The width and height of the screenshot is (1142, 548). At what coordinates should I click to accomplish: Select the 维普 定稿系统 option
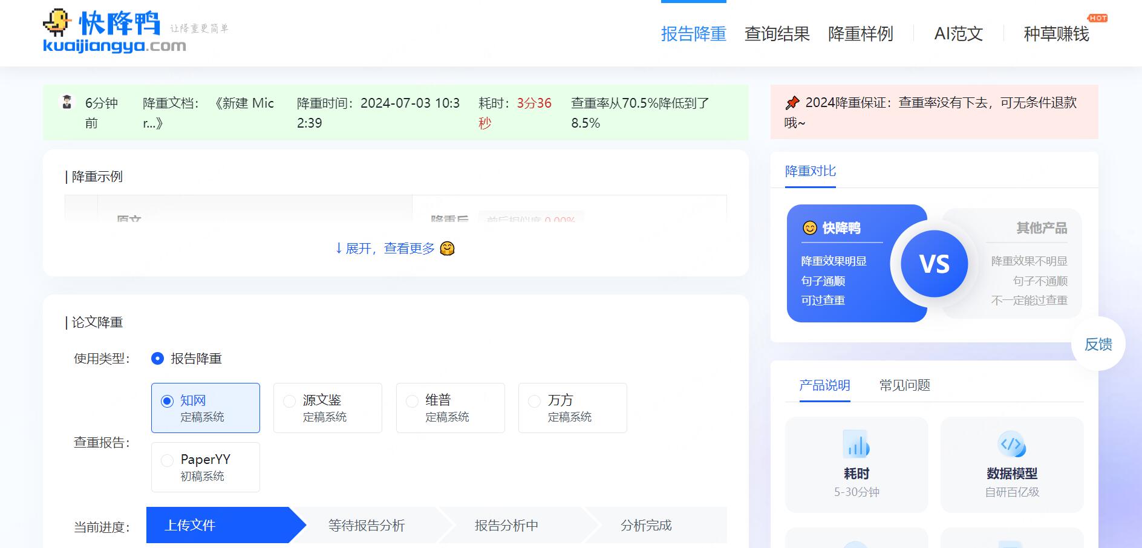click(x=451, y=408)
